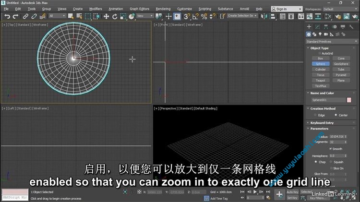This screenshot has width=360, height=202.
Task: Click the Sphere001 object color swatch
Action: tap(349, 100)
